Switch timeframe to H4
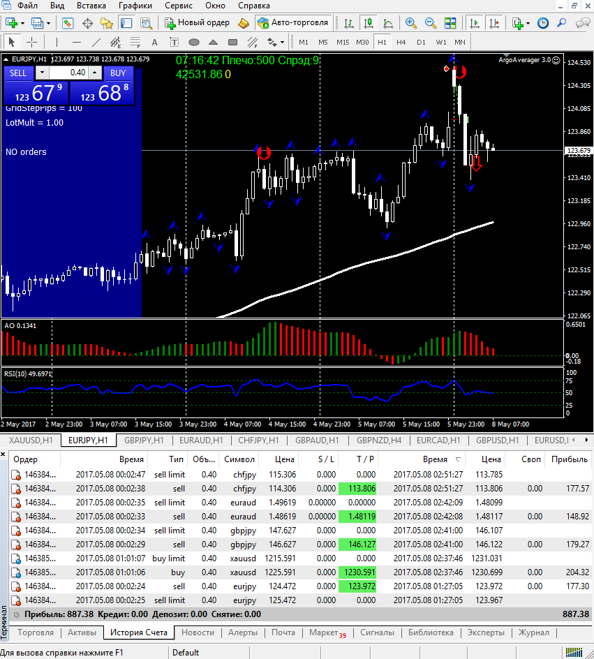This screenshot has width=594, height=659. (x=401, y=42)
